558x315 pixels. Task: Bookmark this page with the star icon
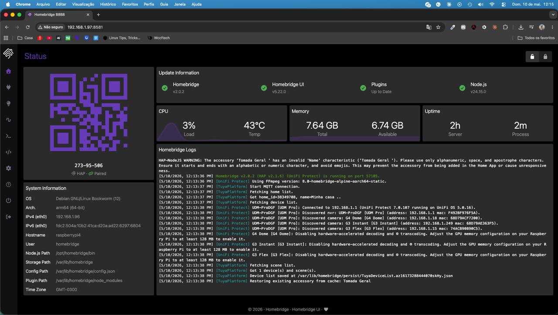point(438,27)
